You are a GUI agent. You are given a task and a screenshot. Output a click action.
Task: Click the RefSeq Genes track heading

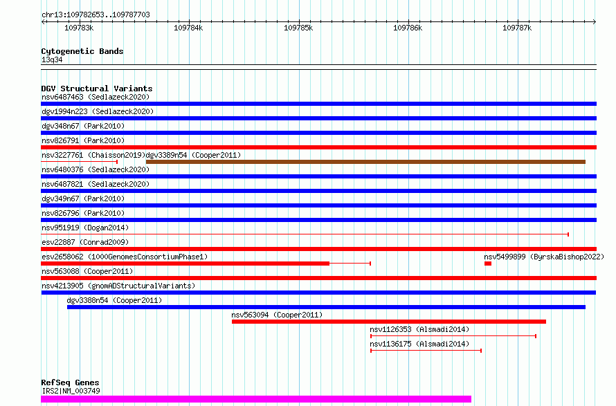pyautogui.click(x=71, y=382)
